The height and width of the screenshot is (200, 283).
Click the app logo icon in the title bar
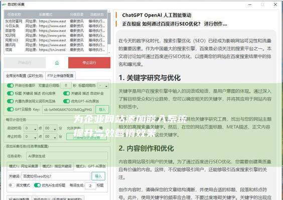tap(4, 4)
